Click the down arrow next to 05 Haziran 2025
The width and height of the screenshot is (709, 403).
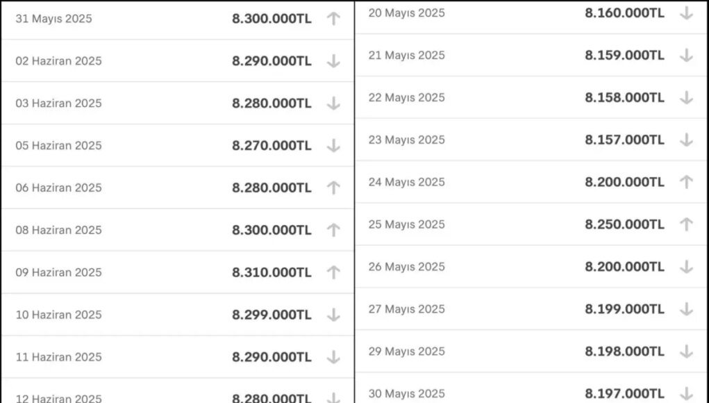point(333,146)
